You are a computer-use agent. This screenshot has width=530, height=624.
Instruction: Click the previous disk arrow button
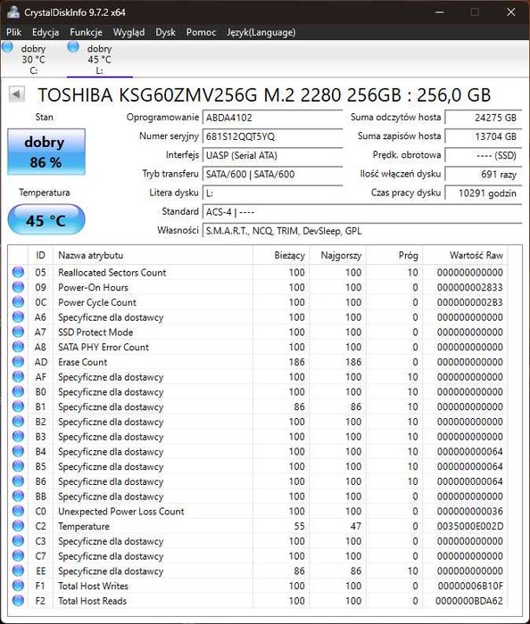coord(17,94)
